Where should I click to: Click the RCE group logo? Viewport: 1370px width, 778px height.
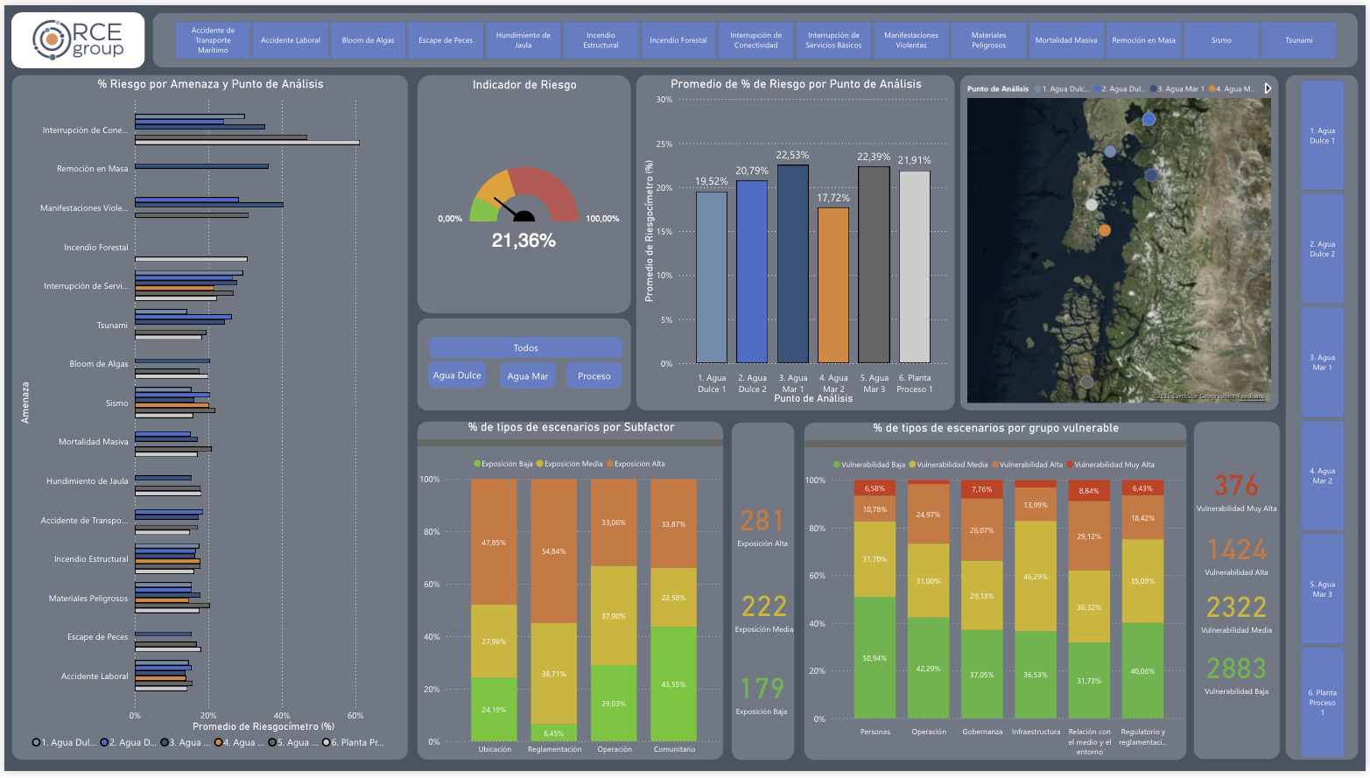78,40
